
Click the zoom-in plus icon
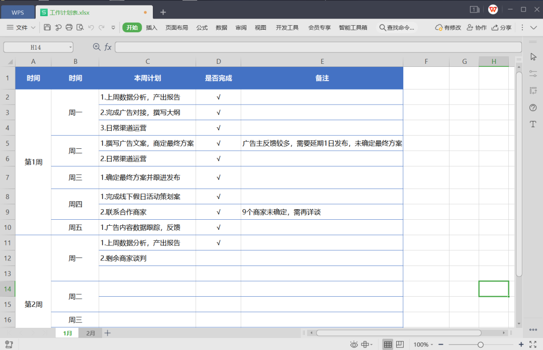(521, 344)
